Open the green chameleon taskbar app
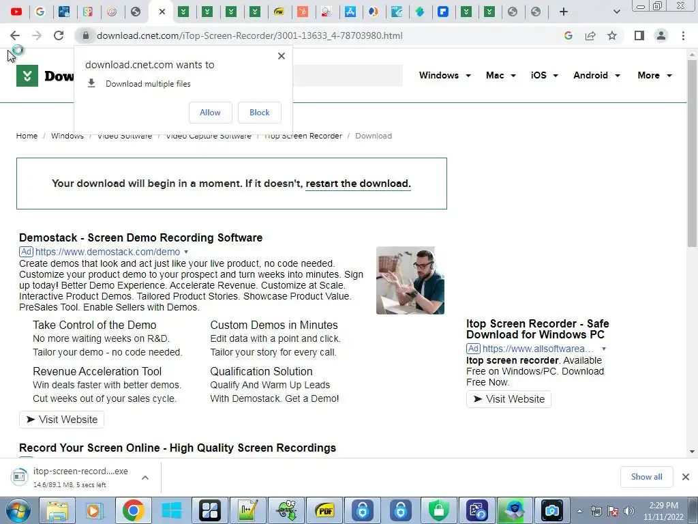The image size is (698, 524). click(x=286, y=510)
